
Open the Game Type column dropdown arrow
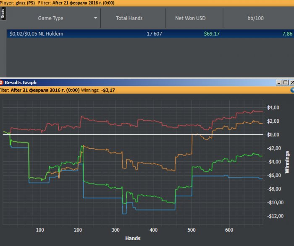[96, 18]
